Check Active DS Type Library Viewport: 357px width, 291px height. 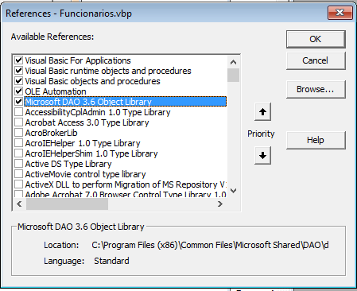18,164
